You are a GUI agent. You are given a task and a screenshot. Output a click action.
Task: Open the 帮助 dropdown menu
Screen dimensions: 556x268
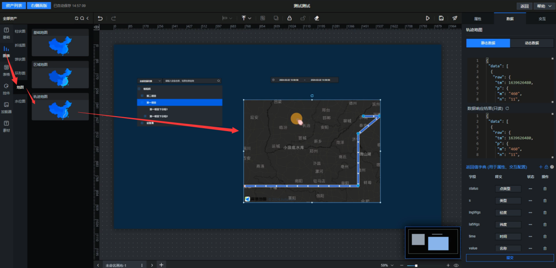pos(544,6)
